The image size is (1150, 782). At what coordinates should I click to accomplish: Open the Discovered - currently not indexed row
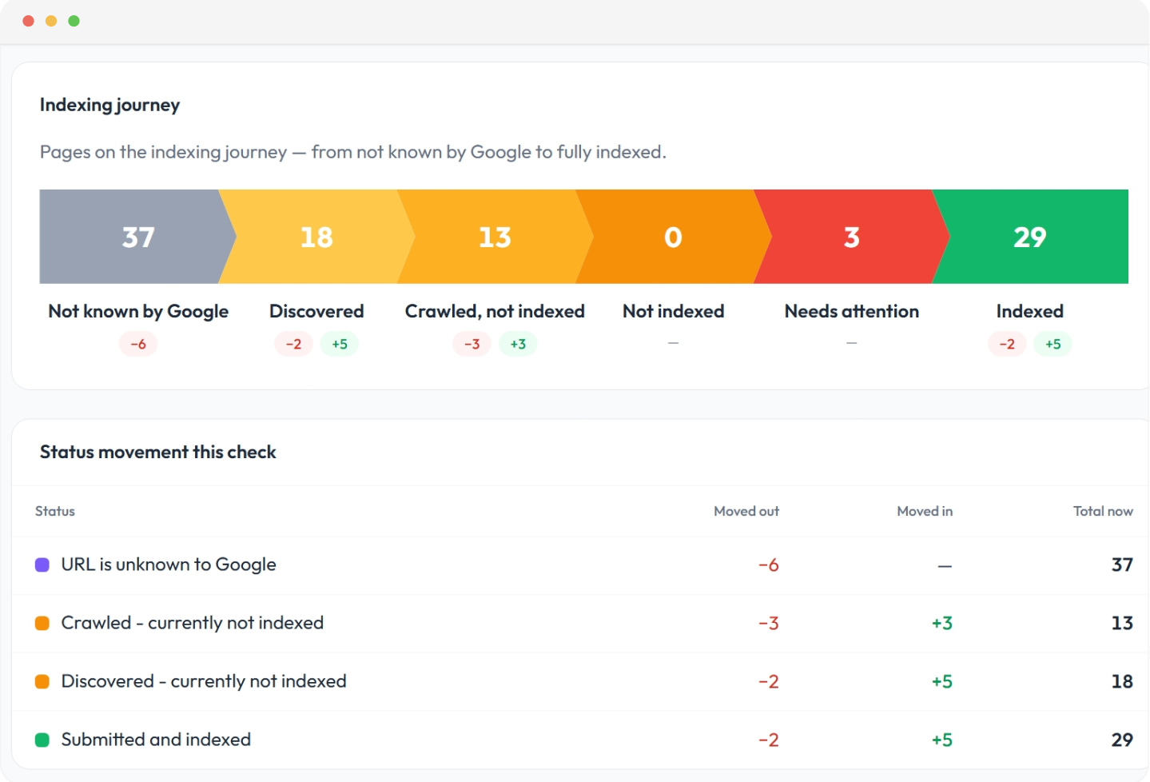click(x=581, y=682)
